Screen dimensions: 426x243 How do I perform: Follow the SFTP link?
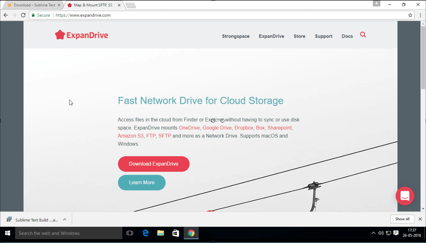coord(165,136)
